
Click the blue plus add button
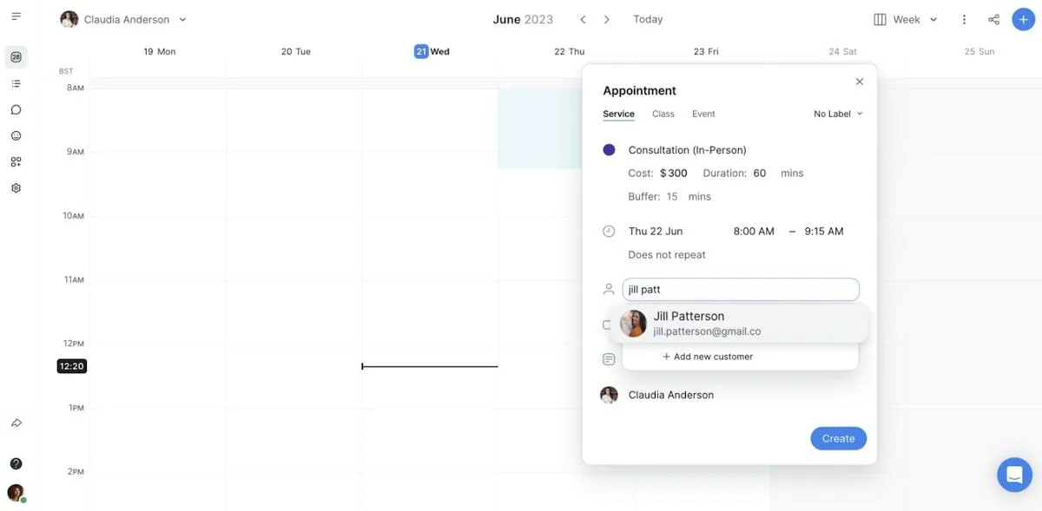(1024, 19)
